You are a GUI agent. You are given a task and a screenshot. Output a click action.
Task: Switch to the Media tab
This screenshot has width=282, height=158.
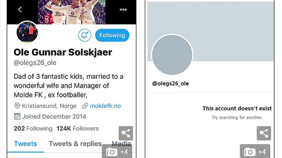[121, 144]
